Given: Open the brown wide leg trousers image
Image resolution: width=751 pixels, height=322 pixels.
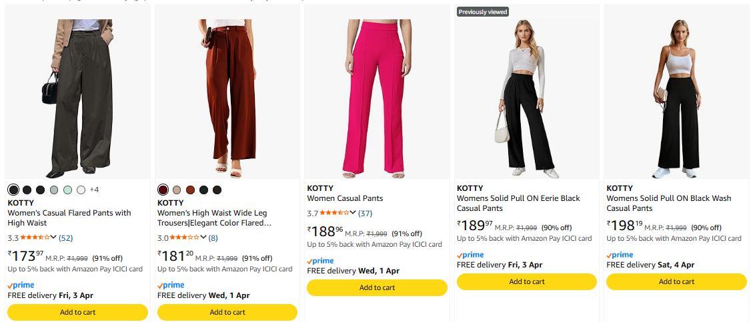Looking at the screenshot, I should (227, 93).
